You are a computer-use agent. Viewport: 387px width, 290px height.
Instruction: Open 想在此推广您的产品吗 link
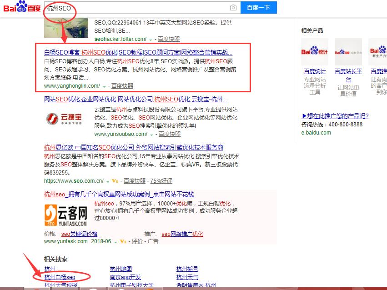tap(335, 116)
